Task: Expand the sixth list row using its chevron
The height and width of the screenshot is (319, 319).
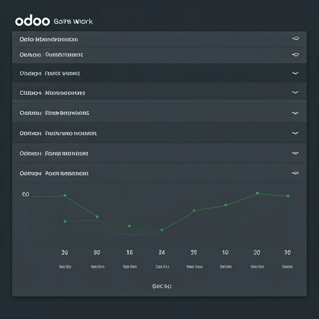Action: coord(295,133)
